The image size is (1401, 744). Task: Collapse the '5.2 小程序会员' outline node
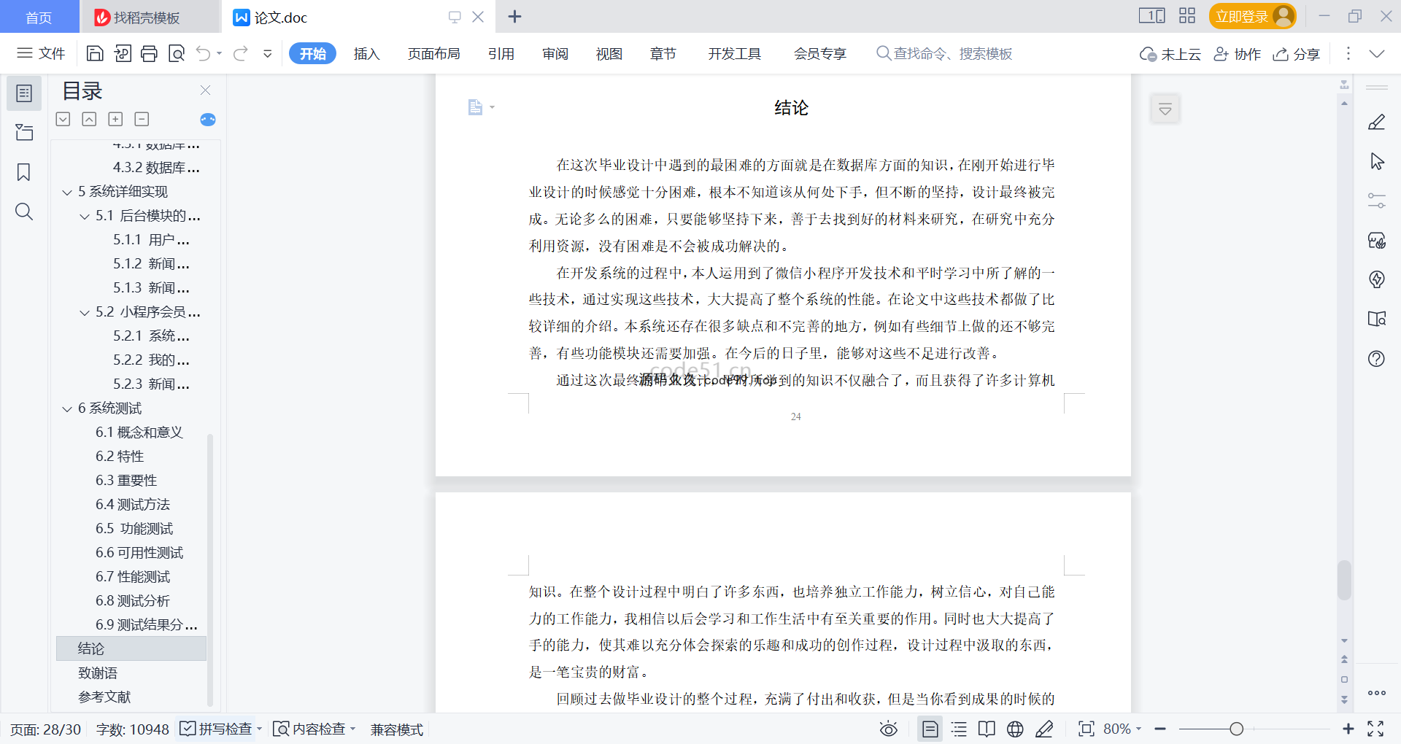pyautogui.click(x=85, y=313)
